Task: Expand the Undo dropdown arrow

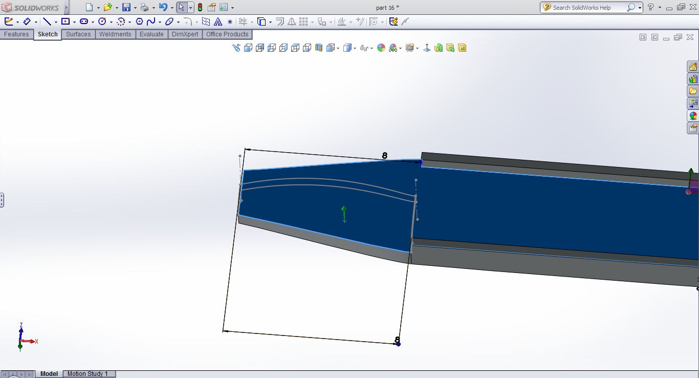Action: pyautogui.click(x=171, y=8)
